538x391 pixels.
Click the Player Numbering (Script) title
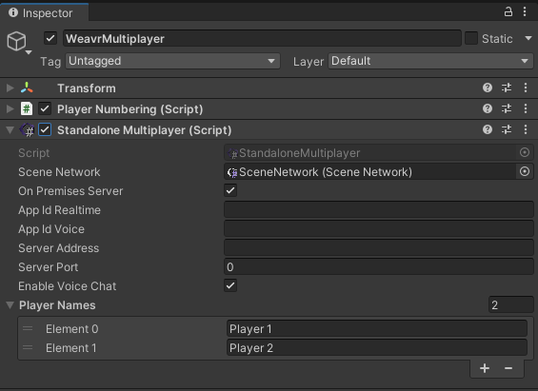click(x=130, y=109)
